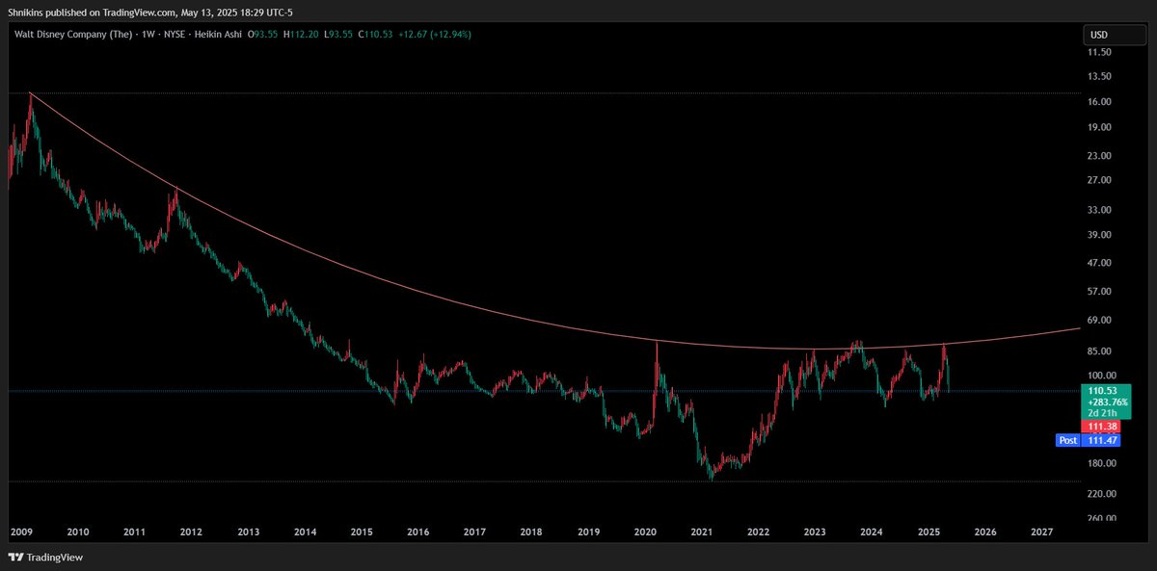1157x571 pixels.
Task: Click the 13.50 price axis label
Action: [1100, 76]
